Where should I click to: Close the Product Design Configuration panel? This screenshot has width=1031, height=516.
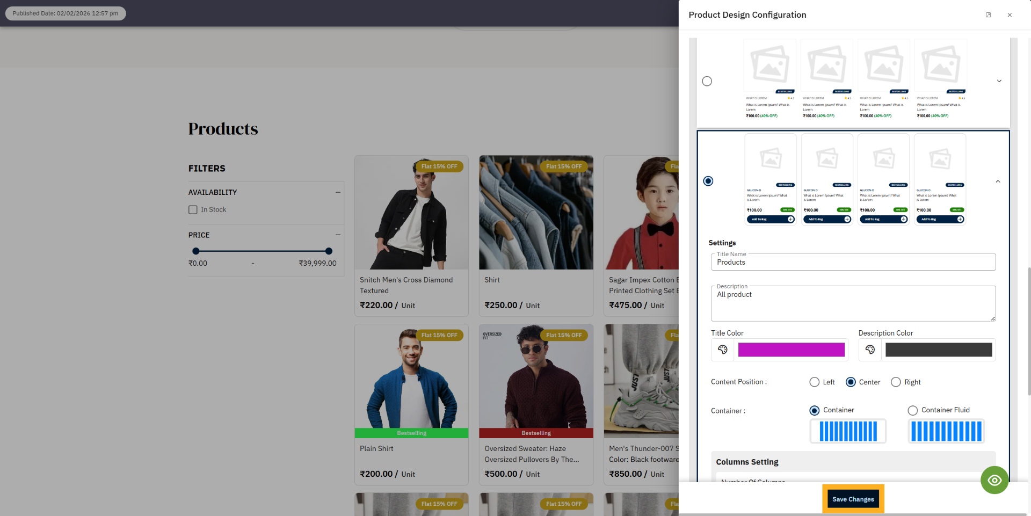pos(1010,14)
